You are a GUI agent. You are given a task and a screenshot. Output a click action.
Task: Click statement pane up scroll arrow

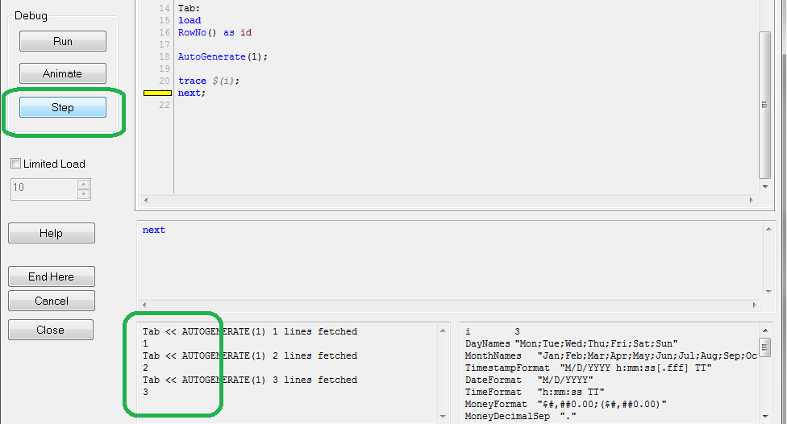coord(768,229)
